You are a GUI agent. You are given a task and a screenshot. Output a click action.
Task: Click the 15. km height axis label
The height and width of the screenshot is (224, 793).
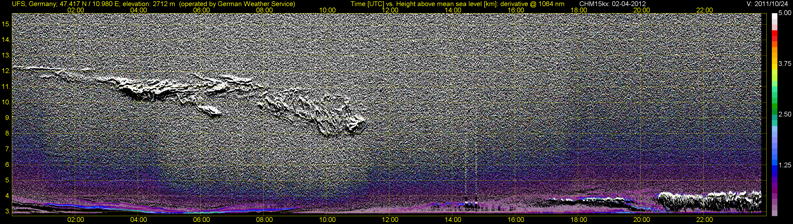[6, 24]
